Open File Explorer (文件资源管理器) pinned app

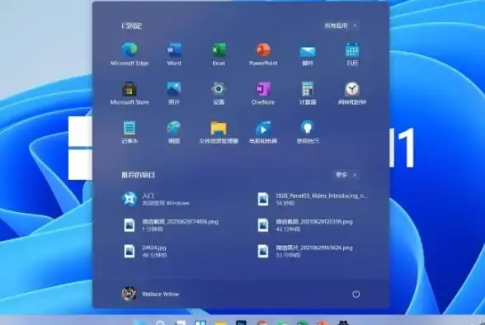point(219,132)
